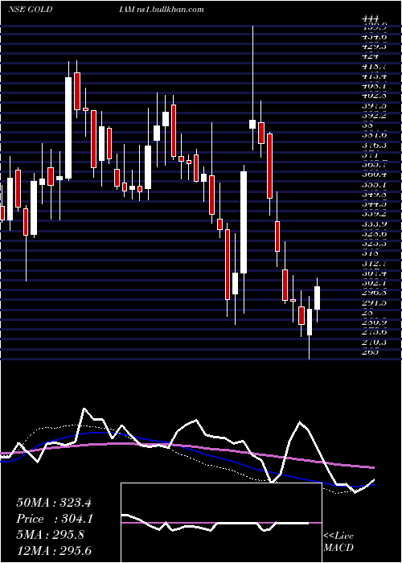
Task: Click the 355.1 price axis label
Action: (374, 184)
